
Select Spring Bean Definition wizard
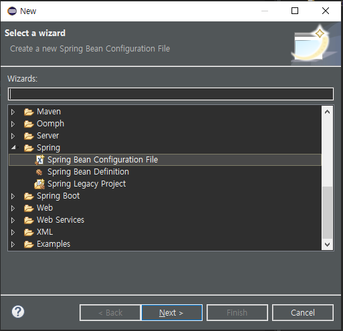[88, 172]
